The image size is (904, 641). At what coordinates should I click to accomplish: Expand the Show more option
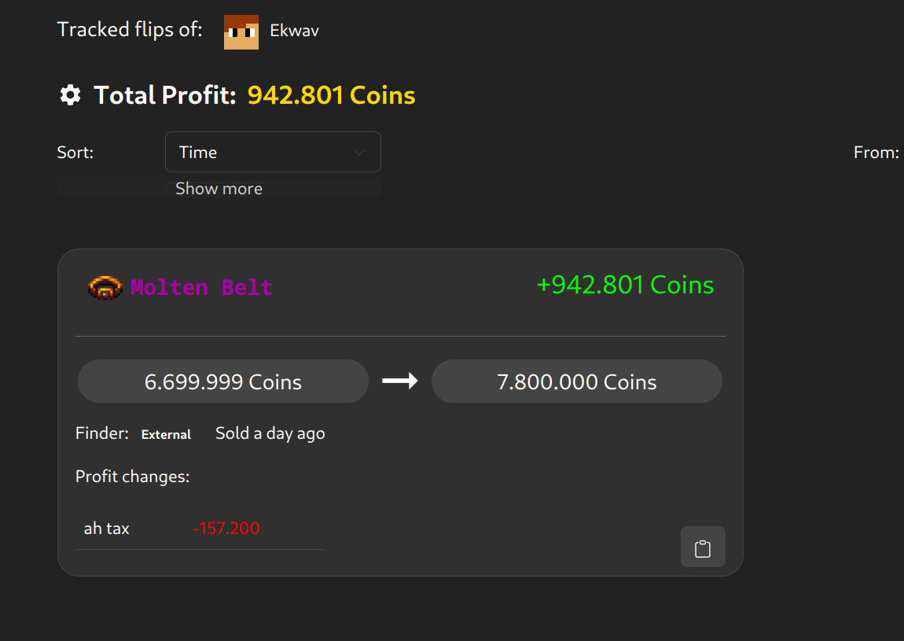pyautogui.click(x=219, y=189)
